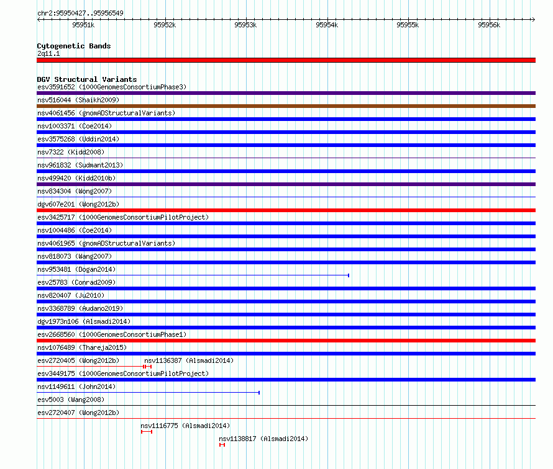Click the red bar under the esv2668560 label
553x469 pixels.
[x=286, y=341]
